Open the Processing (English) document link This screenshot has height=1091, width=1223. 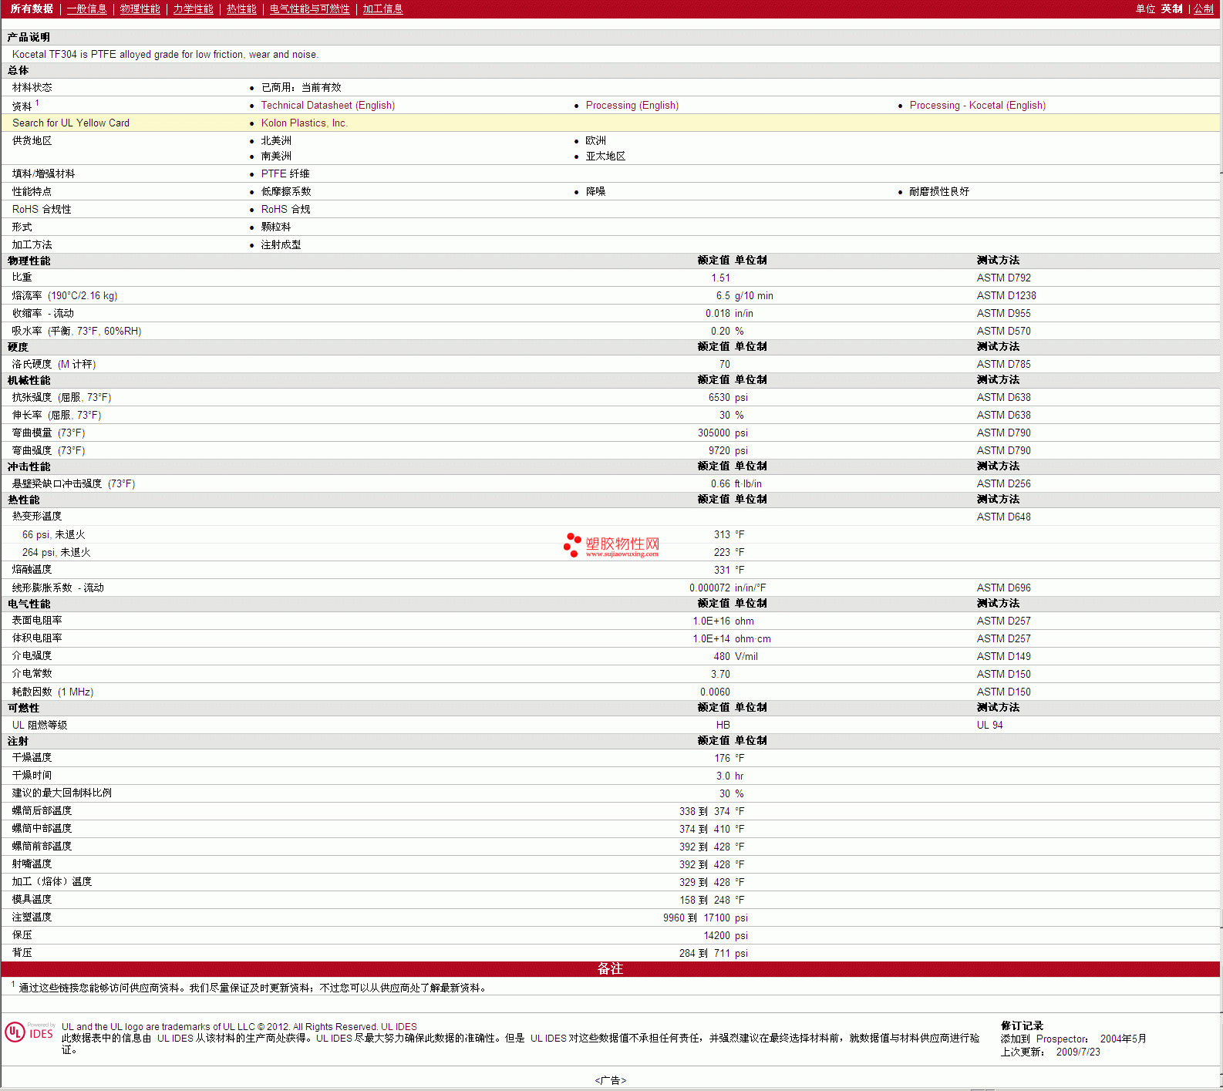632,106
